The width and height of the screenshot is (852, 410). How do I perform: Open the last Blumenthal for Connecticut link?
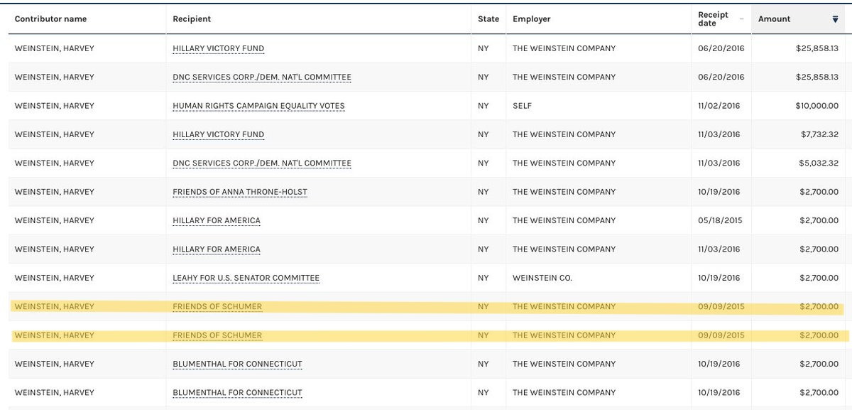[x=237, y=392]
